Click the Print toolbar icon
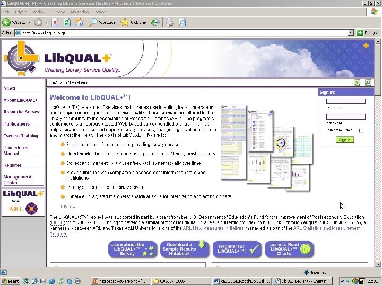Viewport: 382px width, 286px height. [170, 22]
